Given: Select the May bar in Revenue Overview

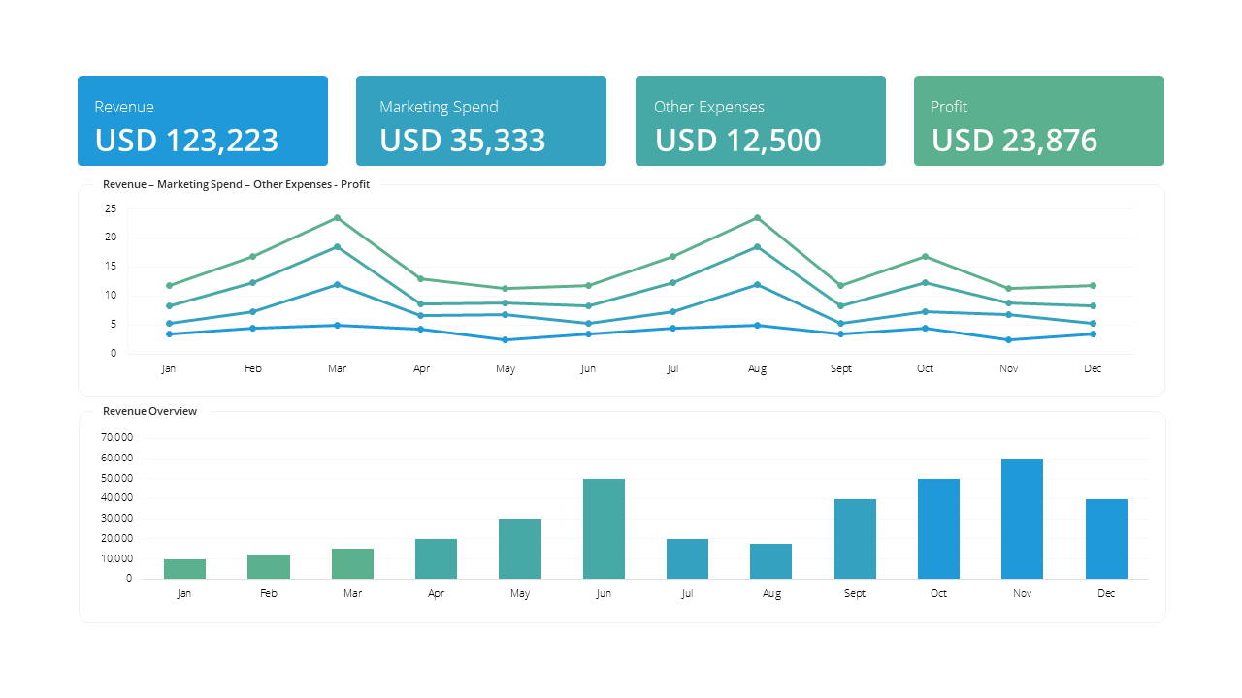Looking at the screenshot, I should (520, 549).
